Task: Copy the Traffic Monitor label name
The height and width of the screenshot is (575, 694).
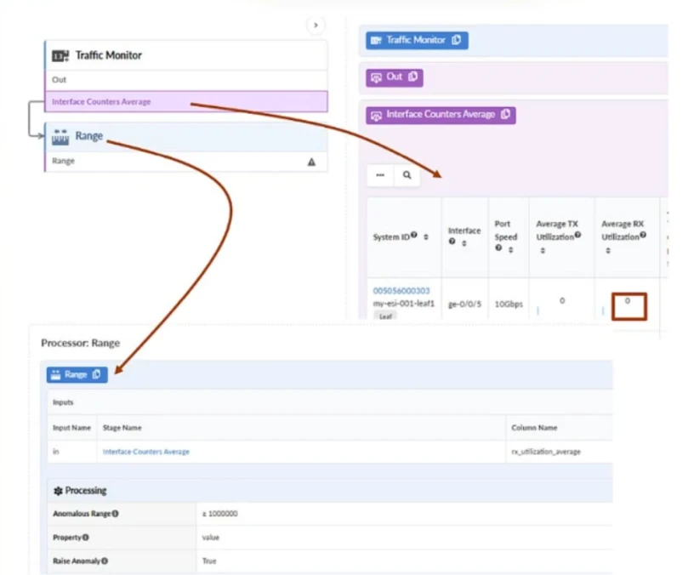Action: tap(457, 40)
